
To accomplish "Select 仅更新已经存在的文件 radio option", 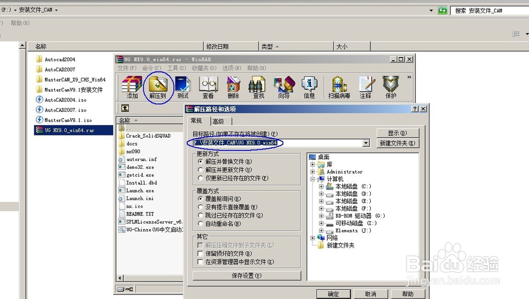I will (x=200, y=178).
